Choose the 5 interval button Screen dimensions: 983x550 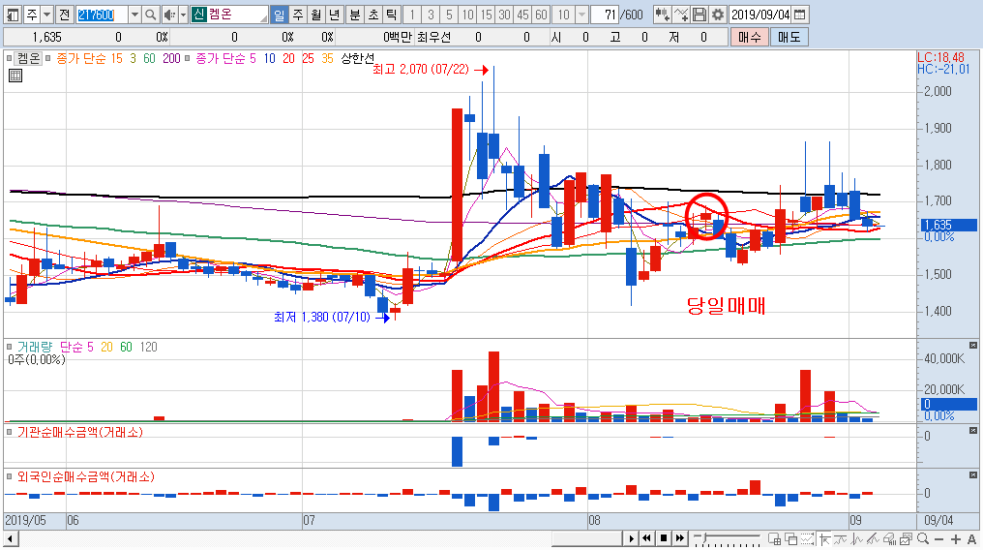[449, 15]
